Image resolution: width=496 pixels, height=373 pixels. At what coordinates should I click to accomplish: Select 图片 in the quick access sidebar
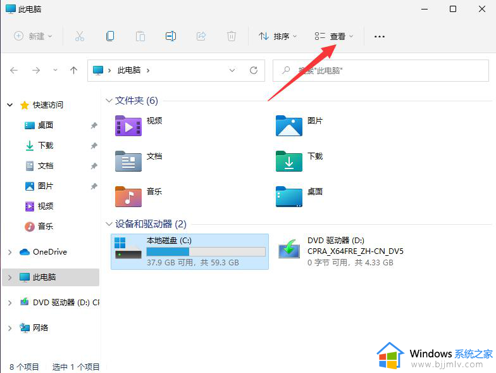(x=46, y=186)
